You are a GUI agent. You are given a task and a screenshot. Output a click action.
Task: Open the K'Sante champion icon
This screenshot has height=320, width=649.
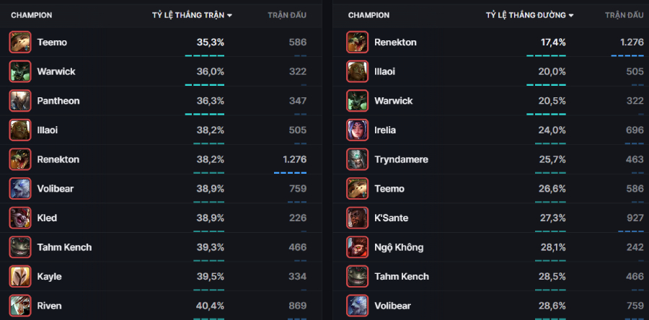(357, 218)
